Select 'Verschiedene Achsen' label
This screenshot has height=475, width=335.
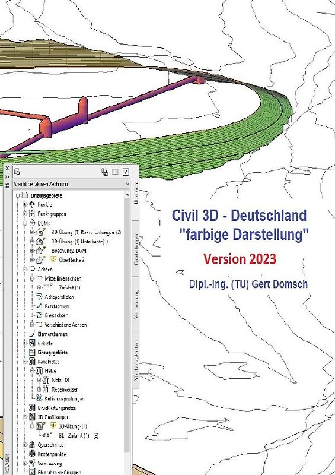66,325
